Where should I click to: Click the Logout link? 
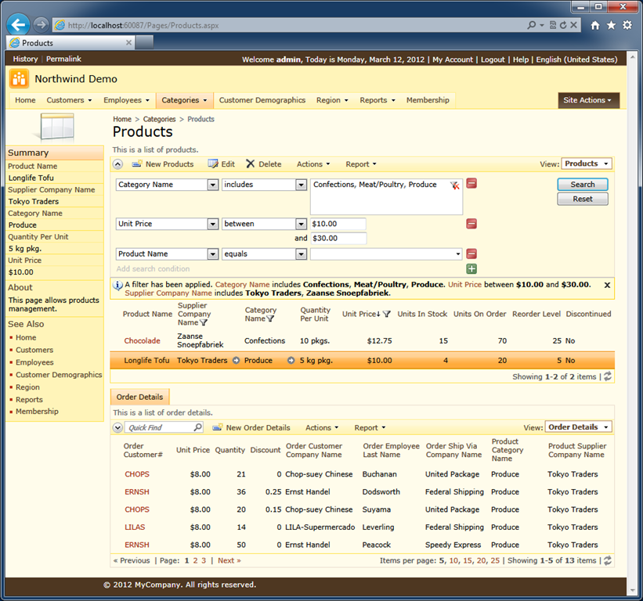tap(493, 59)
